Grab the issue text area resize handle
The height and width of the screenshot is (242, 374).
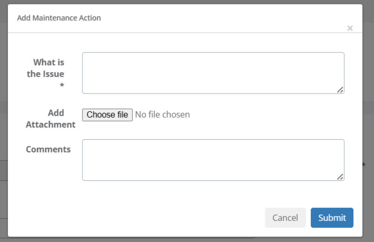click(x=340, y=90)
